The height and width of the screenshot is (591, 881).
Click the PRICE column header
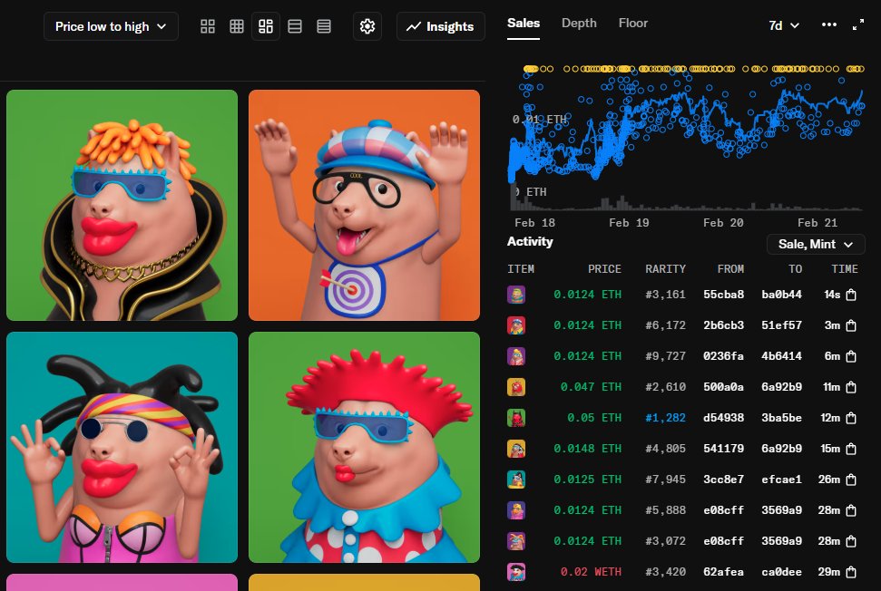click(x=604, y=269)
